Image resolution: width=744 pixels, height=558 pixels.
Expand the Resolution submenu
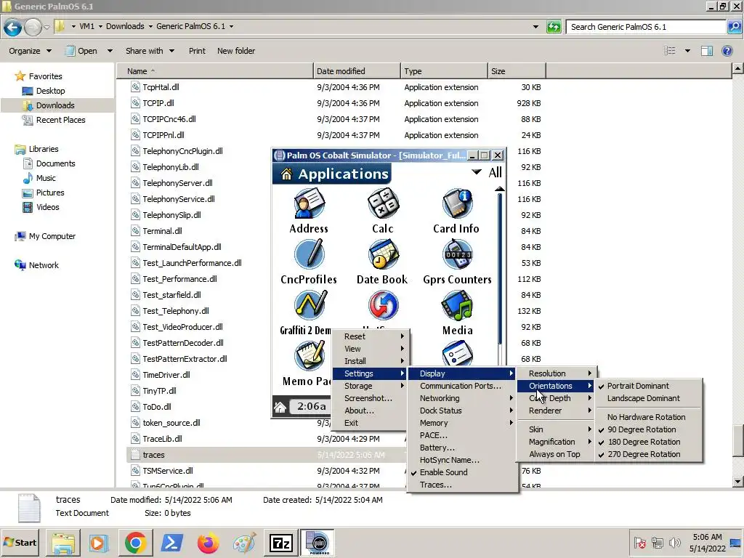(x=557, y=373)
